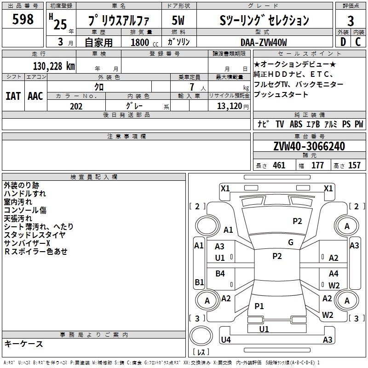The height and width of the screenshot is (368, 368).
Task: Click the mileage value 130,228 km
Action: point(54,66)
